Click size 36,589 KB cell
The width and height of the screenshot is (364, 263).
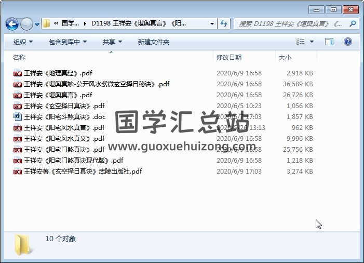298,84
